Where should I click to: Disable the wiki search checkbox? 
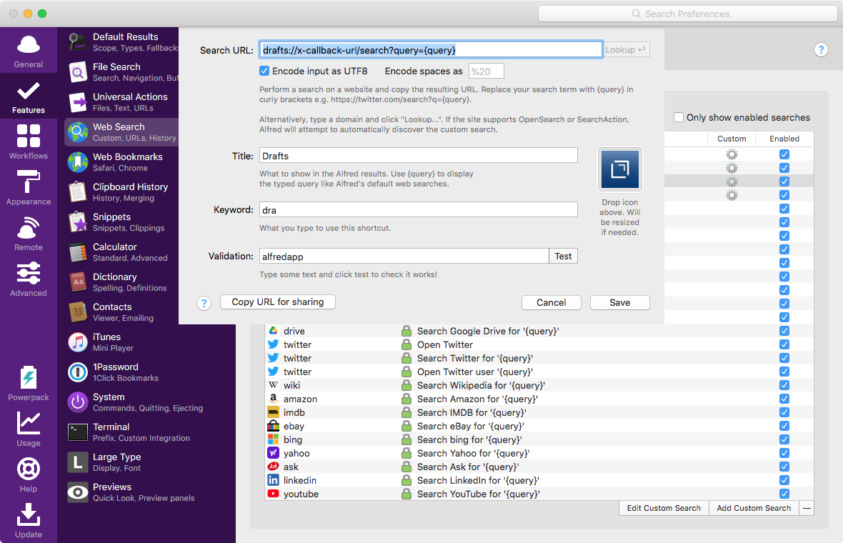784,385
